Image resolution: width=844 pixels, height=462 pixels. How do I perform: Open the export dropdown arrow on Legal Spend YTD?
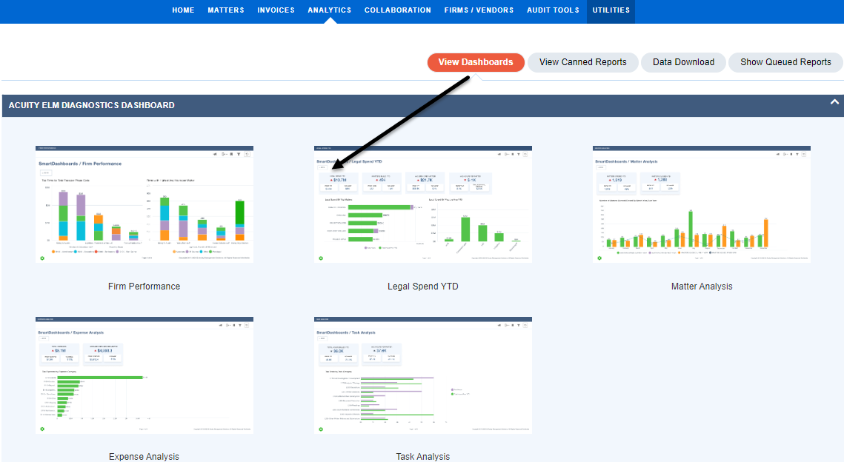(x=509, y=154)
